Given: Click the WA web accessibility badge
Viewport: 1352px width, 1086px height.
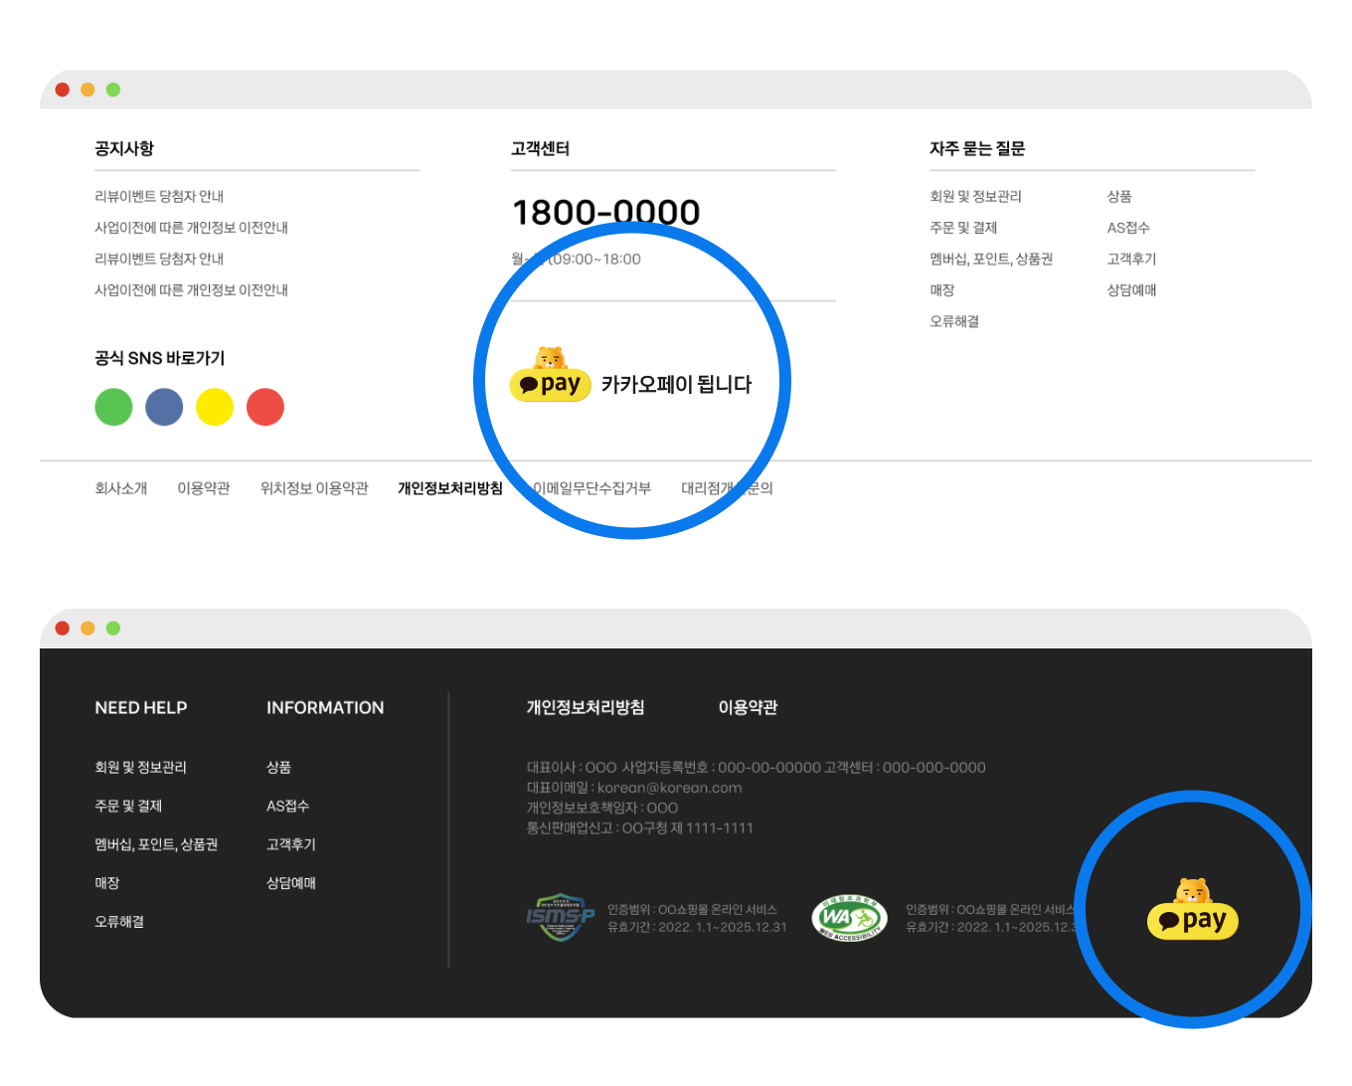Looking at the screenshot, I should pos(849,917).
